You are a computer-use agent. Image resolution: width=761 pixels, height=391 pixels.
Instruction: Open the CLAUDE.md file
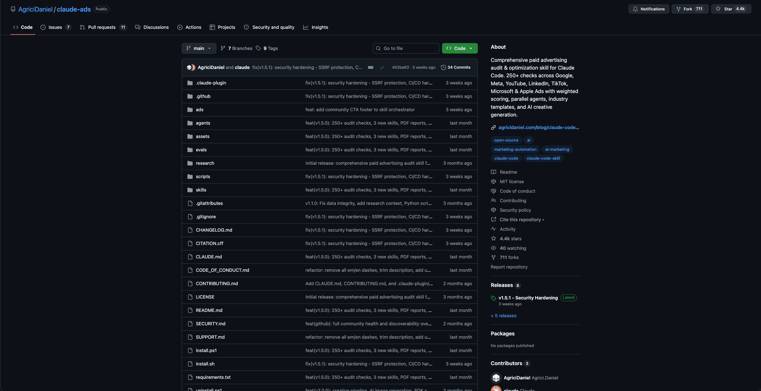point(209,257)
